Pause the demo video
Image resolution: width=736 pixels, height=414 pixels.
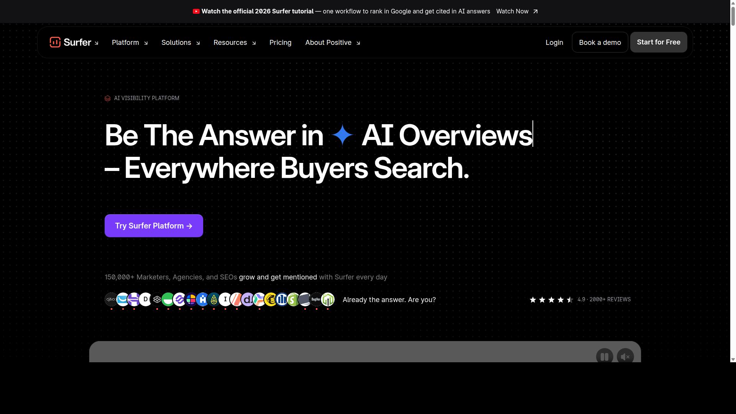[x=605, y=357]
